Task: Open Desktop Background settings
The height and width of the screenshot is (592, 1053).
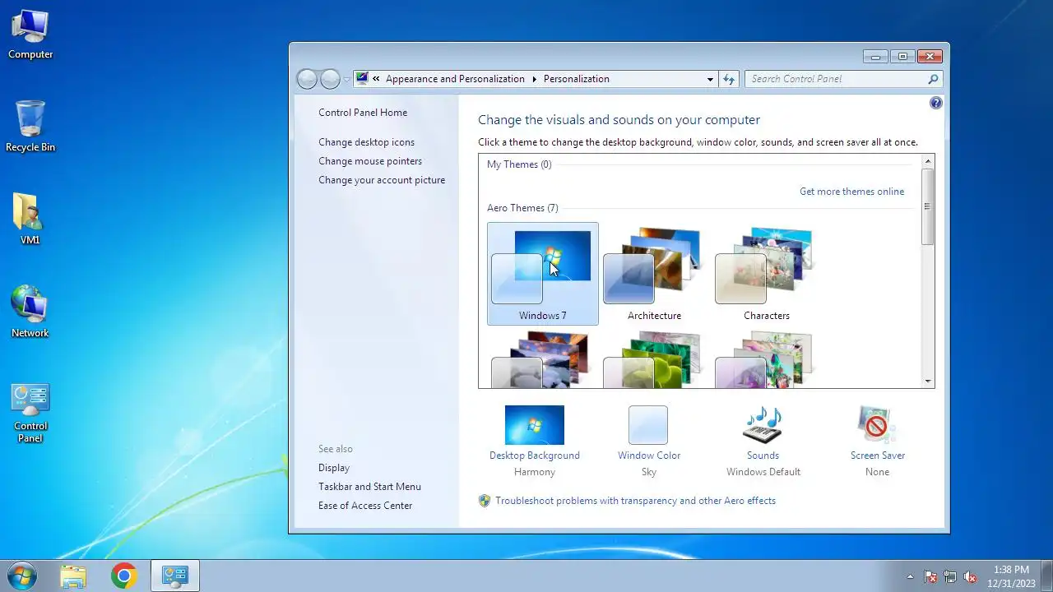Action: point(535,441)
